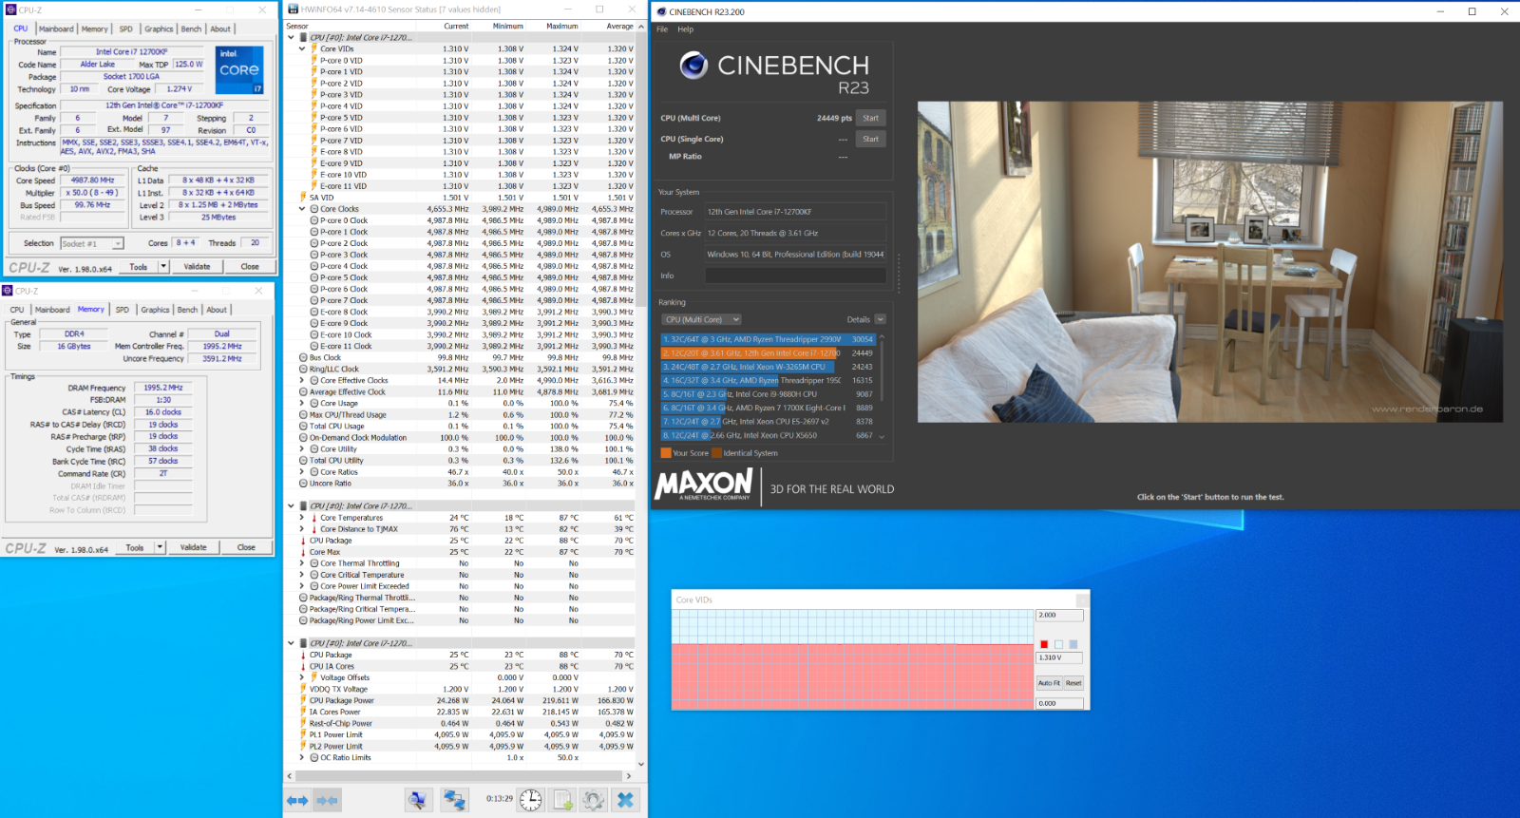Image resolution: width=1520 pixels, height=818 pixels.
Task: Click the Tools button in lower CPU-Z window
Action: click(x=135, y=547)
